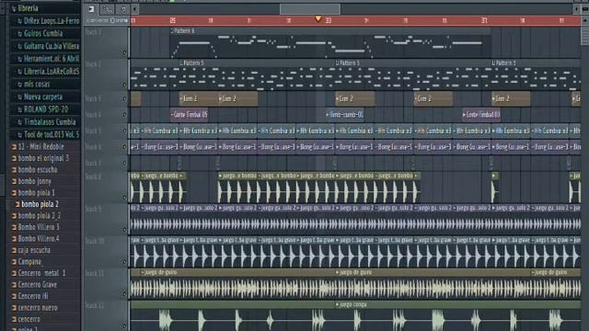Screen dimensions: 589x331
Task: Click the Track 12 header label
Action: [95, 306]
